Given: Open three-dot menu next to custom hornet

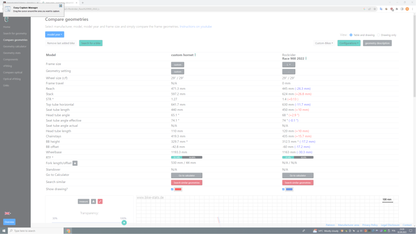Looking at the screenshot, I should (x=195, y=55).
